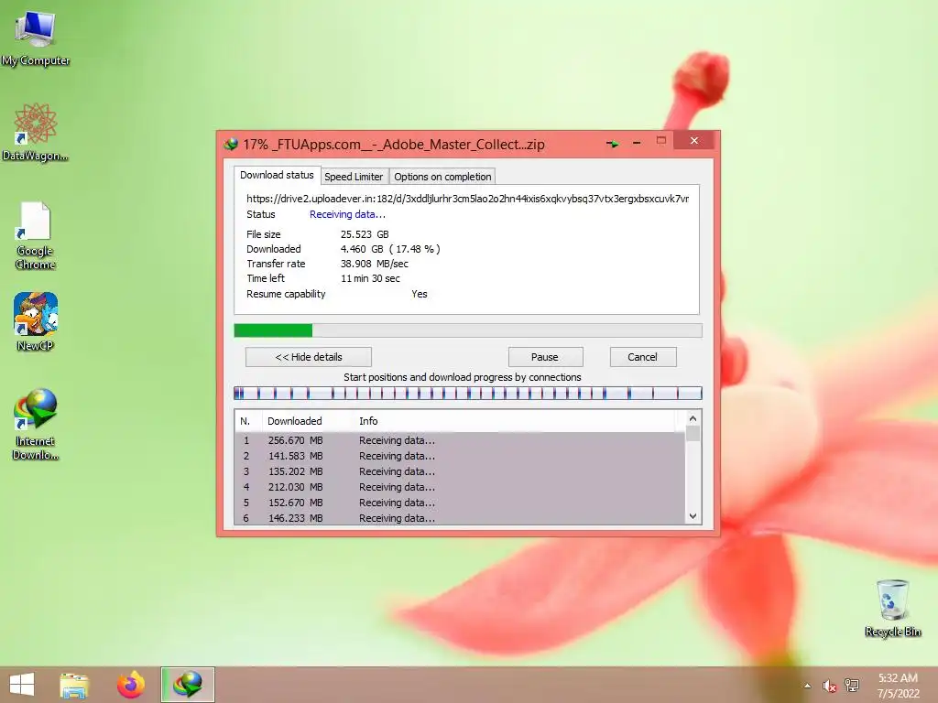Viewport: 938px width, 703px height.
Task: Minimize the download dialog
Action: pyautogui.click(x=637, y=143)
